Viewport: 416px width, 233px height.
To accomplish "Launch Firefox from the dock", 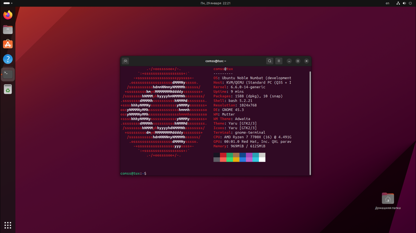I will (x=8, y=15).
